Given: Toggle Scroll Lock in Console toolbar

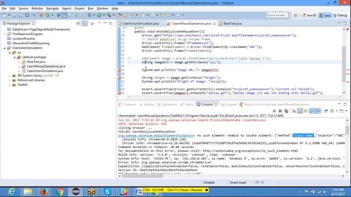Looking at the screenshot, I should coord(300,111).
